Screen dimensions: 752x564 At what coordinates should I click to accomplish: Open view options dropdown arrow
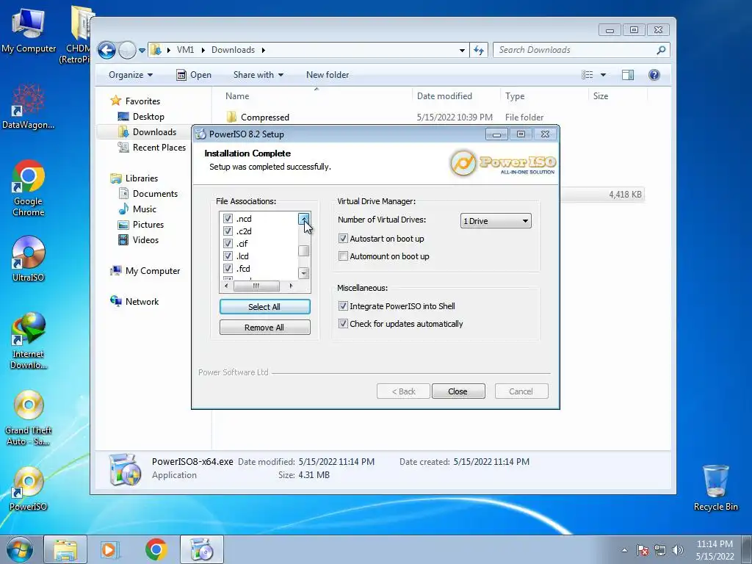pyautogui.click(x=604, y=75)
